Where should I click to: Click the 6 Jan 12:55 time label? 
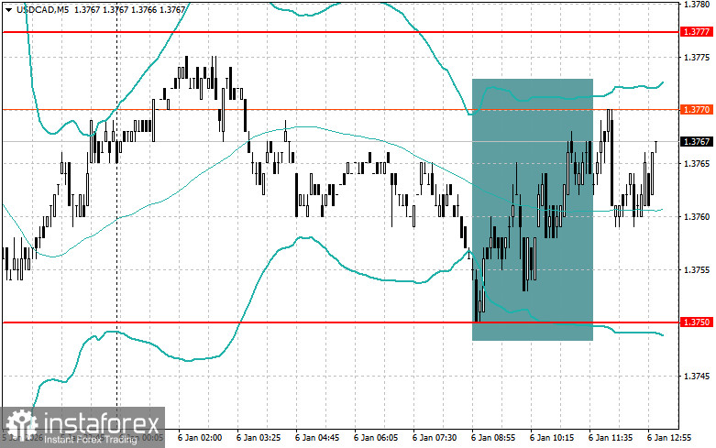point(669,438)
